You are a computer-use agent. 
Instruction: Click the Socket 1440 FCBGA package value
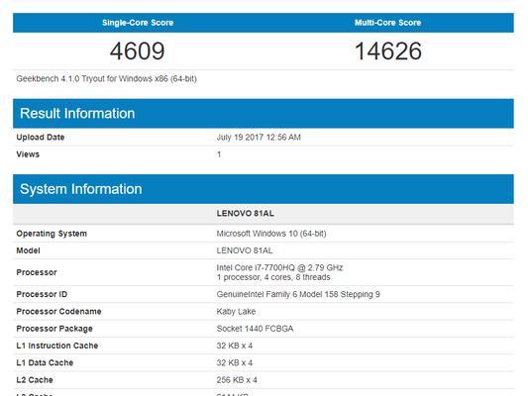pos(255,329)
